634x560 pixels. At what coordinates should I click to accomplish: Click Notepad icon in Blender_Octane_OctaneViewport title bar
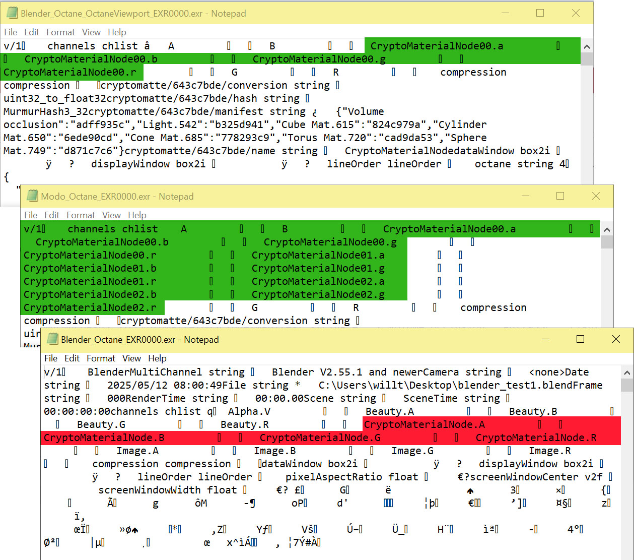click(13, 14)
